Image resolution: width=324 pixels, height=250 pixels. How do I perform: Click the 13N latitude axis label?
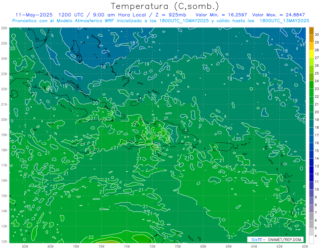point(4,226)
